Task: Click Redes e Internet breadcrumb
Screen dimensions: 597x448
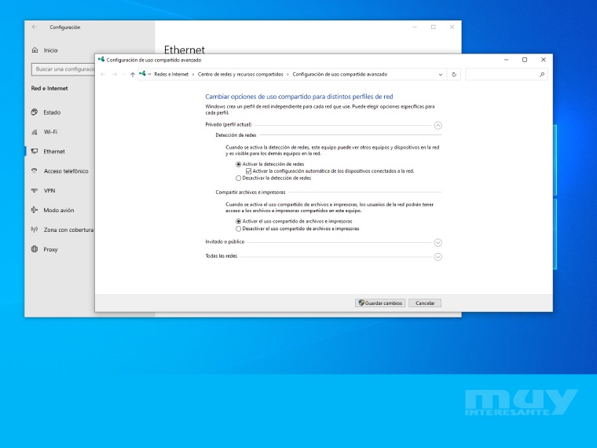Action: [171, 75]
